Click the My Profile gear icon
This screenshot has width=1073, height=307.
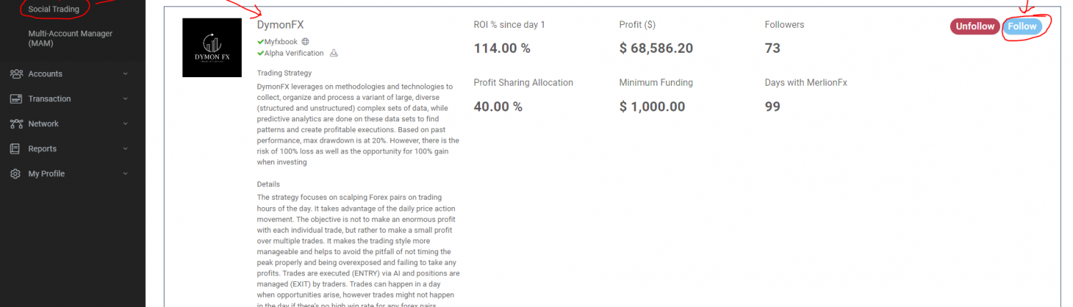click(16, 173)
